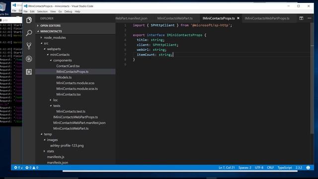Send feedback via the status bar smiley
The width and height of the screenshot is (318, 179).
coord(308,168)
